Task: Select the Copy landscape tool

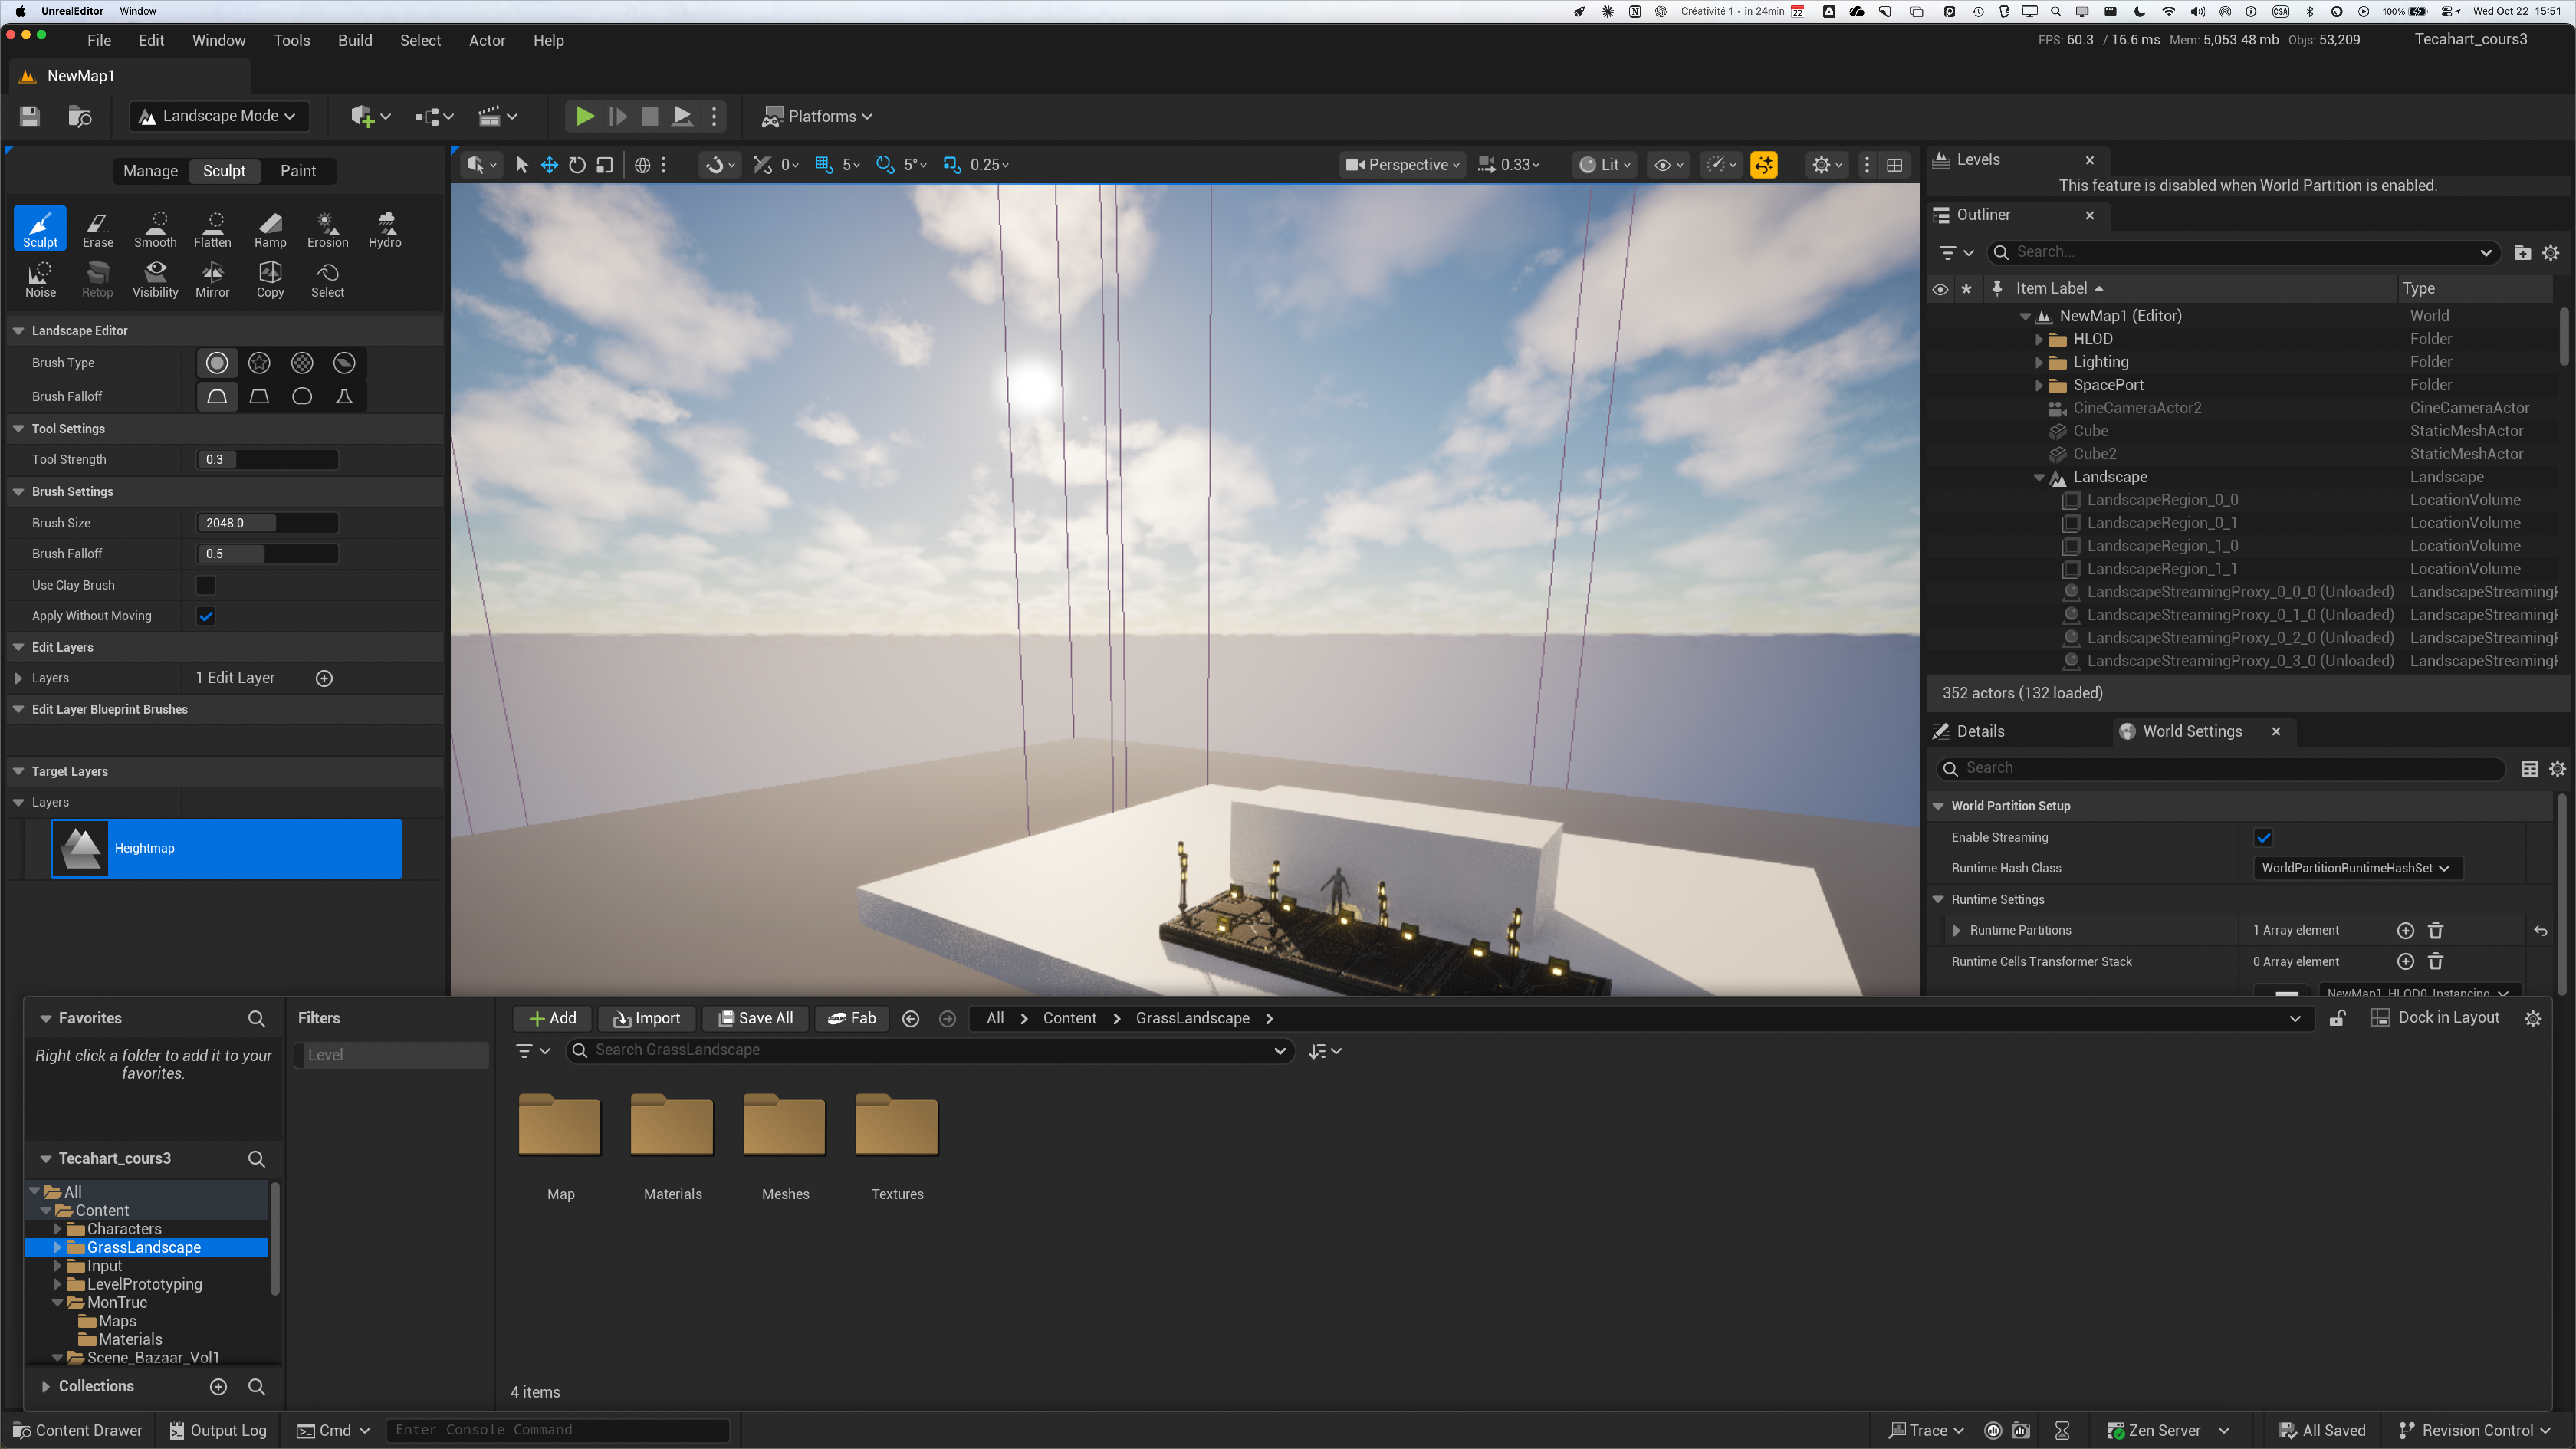Action: click(x=270, y=279)
